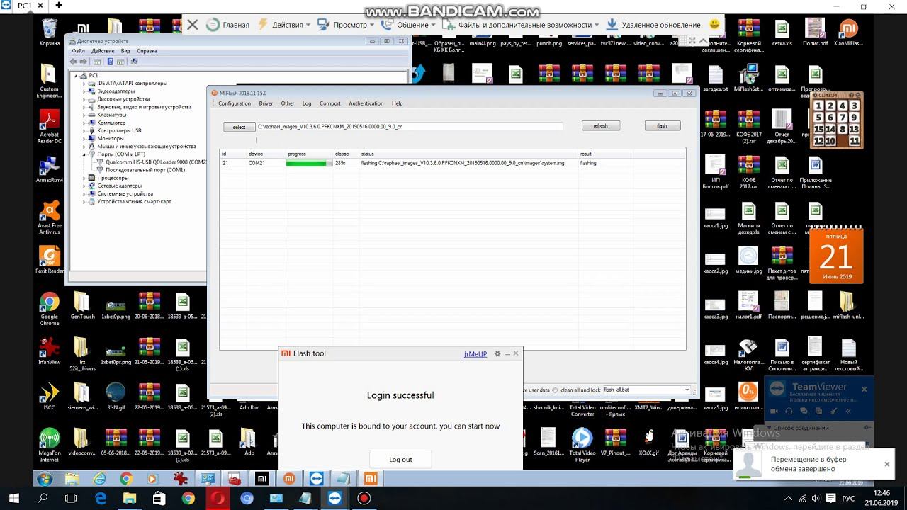Open IrfanView desktop icon

click(49, 351)
